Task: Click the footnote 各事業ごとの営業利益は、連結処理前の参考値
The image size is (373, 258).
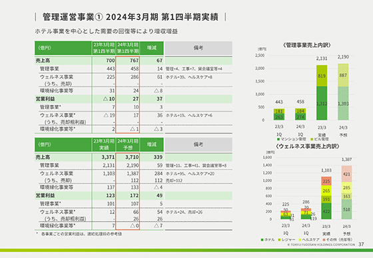Action: pos(81,234)
